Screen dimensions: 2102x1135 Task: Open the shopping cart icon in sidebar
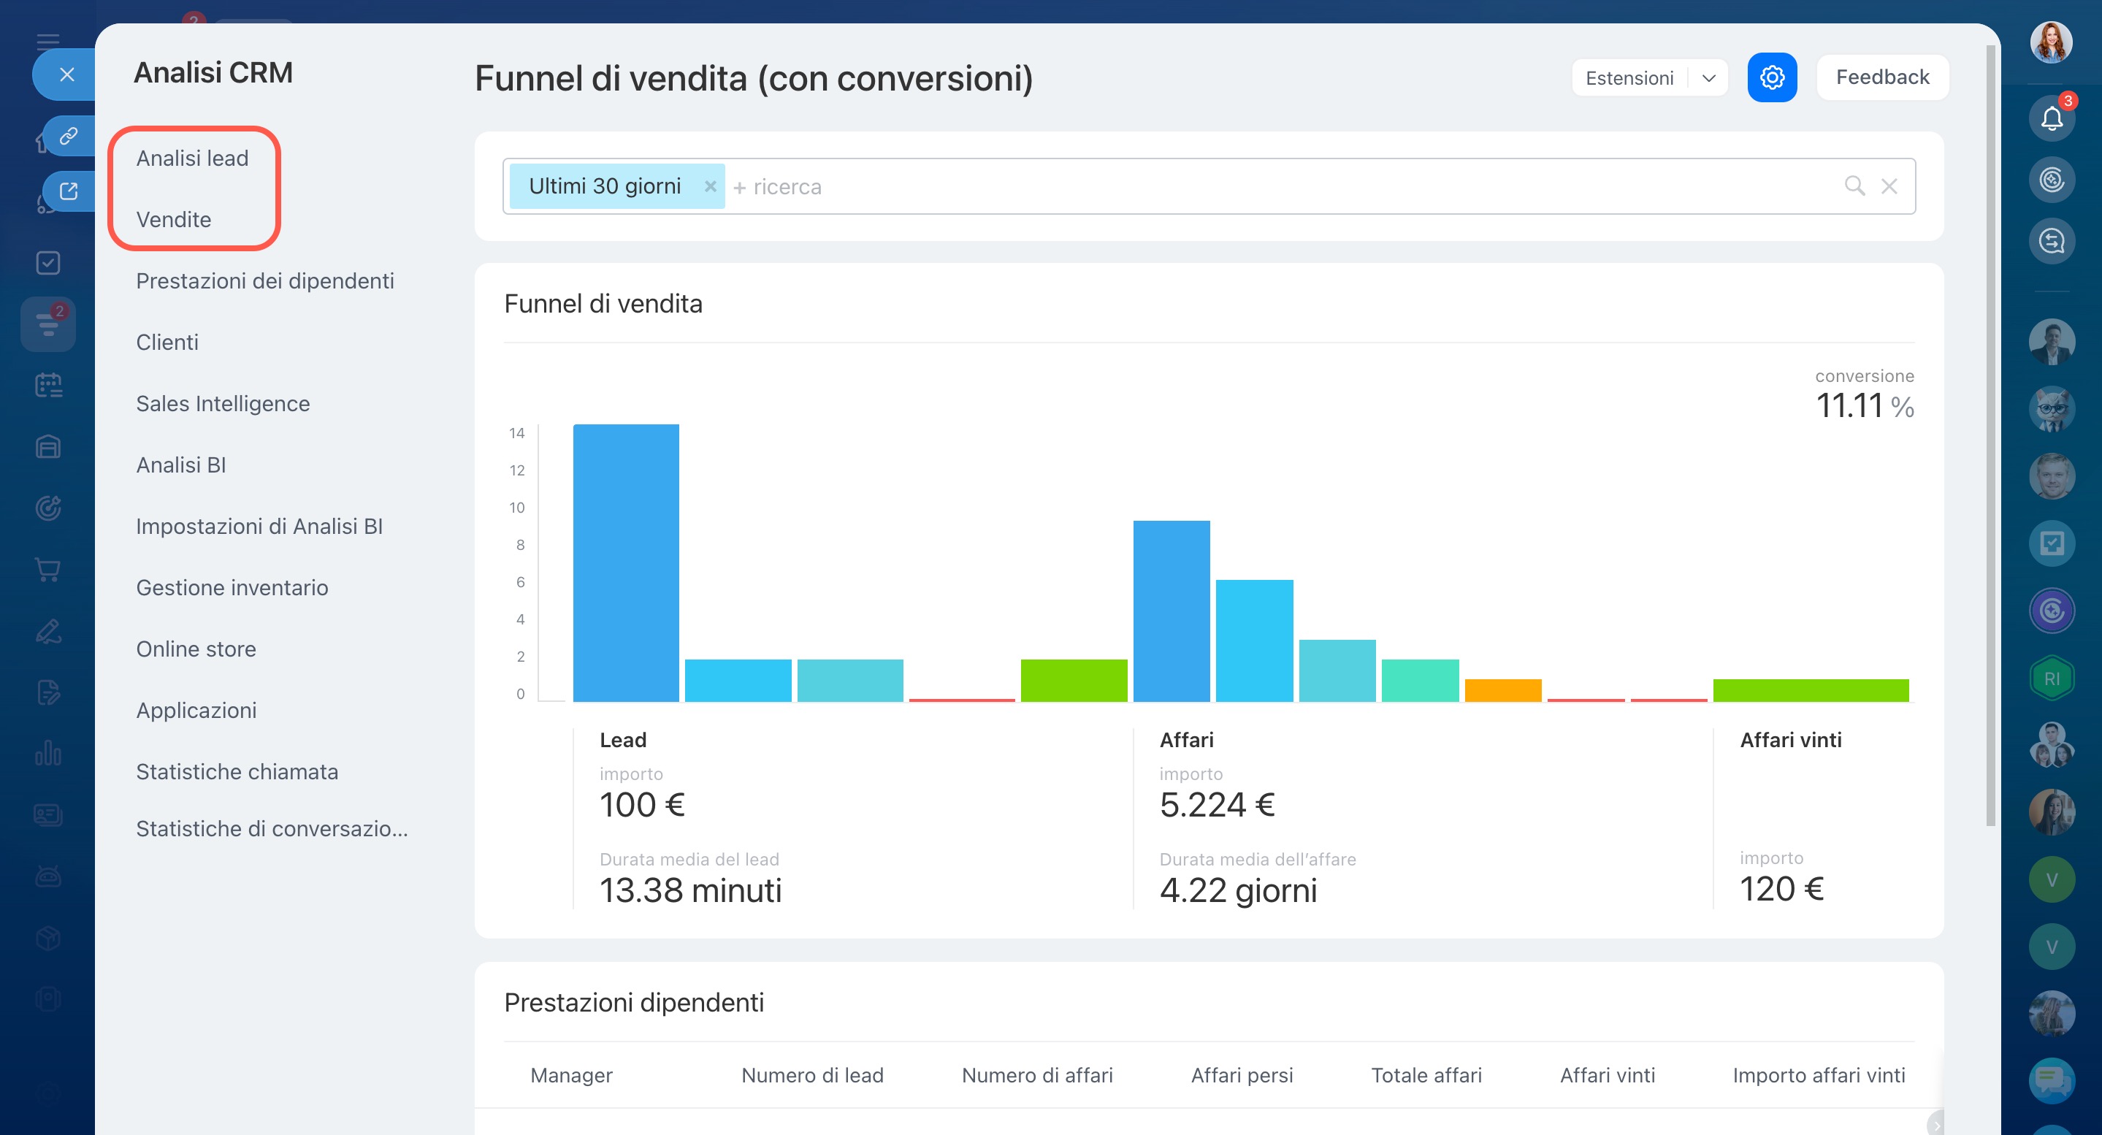tap(48, 569)
